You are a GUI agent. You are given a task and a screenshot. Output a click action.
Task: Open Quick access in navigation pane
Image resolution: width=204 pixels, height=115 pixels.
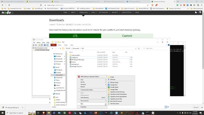[59, 54]
